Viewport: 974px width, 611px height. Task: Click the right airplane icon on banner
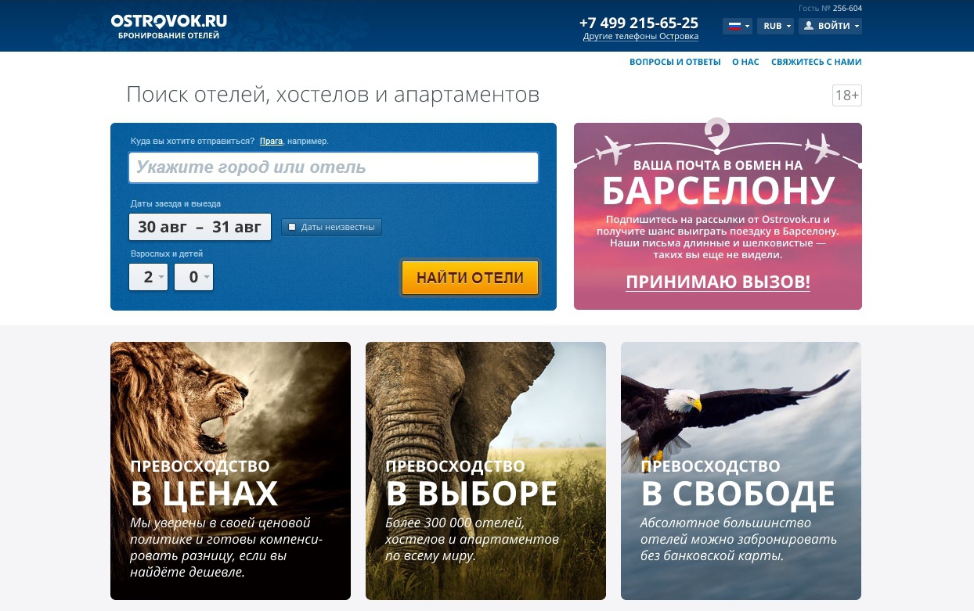(821, 147)
